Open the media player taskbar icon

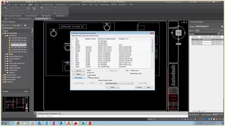(x=32, y=123)
